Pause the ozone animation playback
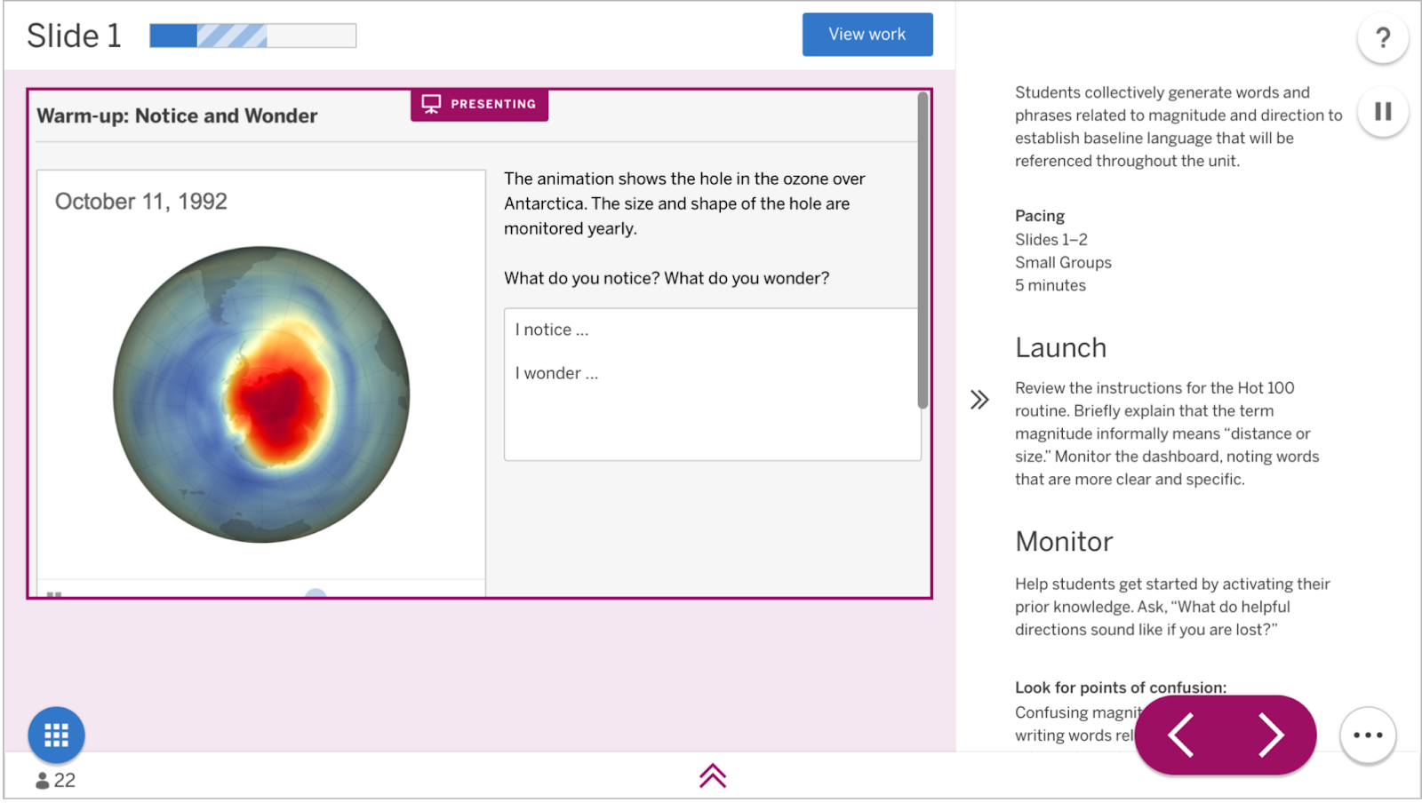1422x803 pixels. (x=54, y=593)
